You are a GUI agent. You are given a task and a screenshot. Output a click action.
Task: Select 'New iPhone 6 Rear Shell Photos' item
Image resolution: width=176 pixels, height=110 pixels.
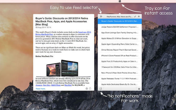pos(120,73)
